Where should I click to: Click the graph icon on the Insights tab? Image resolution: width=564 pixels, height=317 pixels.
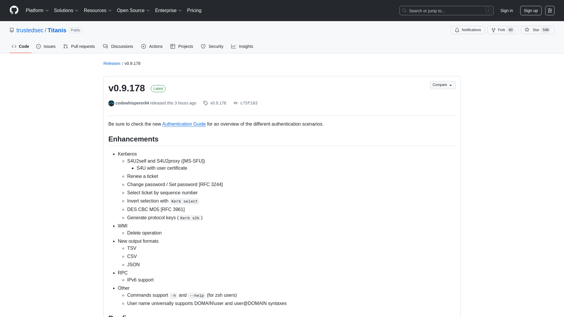coord(234,46)
